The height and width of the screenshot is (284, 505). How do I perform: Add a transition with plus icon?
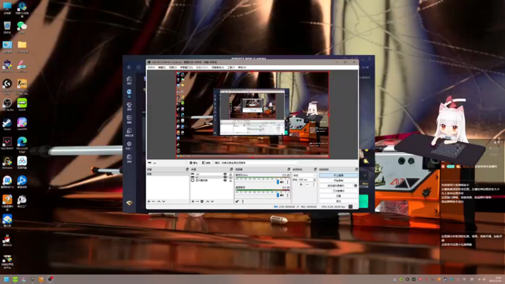point(301,184)
